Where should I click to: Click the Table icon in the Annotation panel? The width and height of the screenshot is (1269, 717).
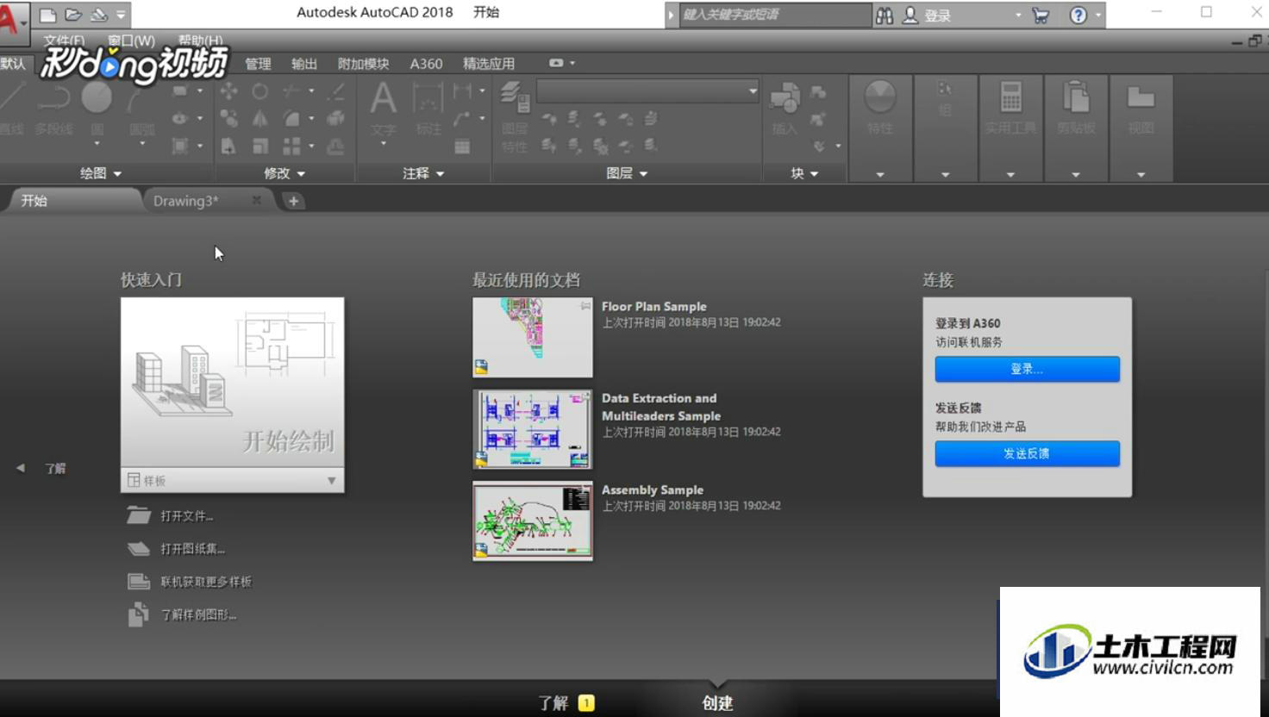(463, 147)
